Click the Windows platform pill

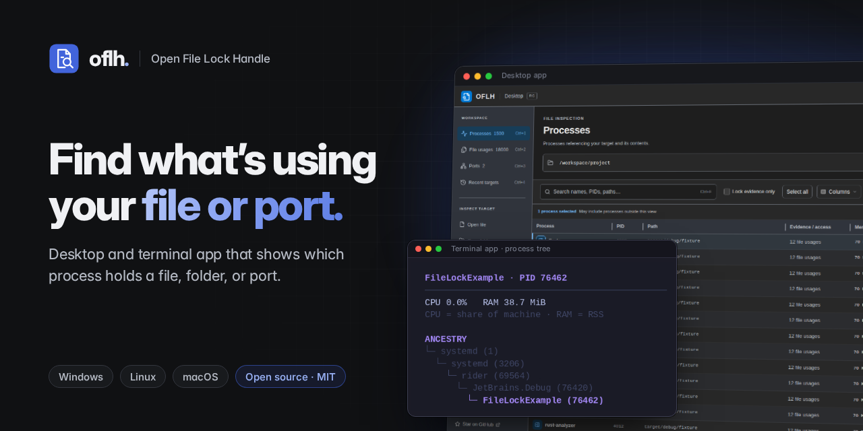pyautogui.click(x=81, y=376)
